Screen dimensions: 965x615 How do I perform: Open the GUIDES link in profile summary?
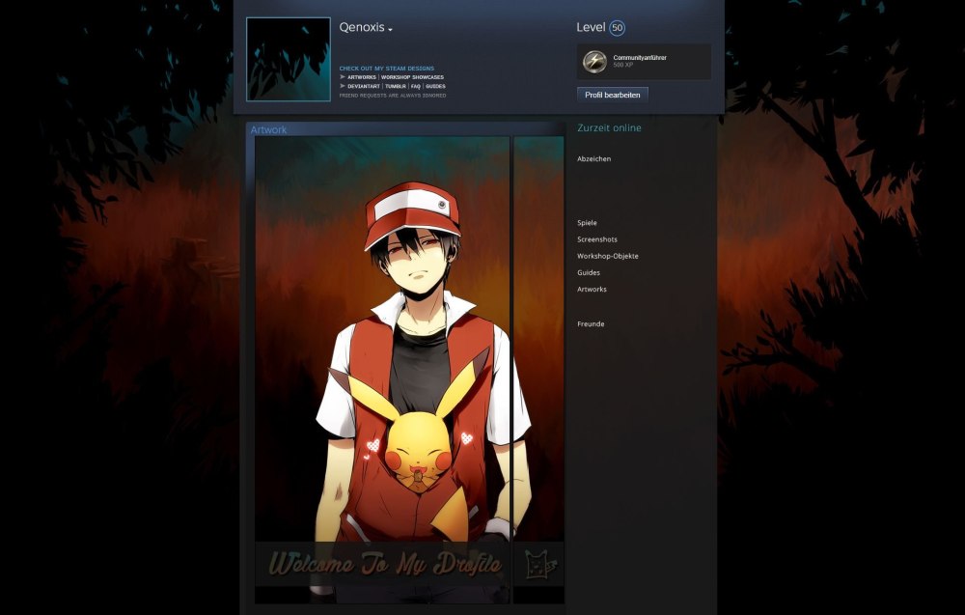point(435,86)
